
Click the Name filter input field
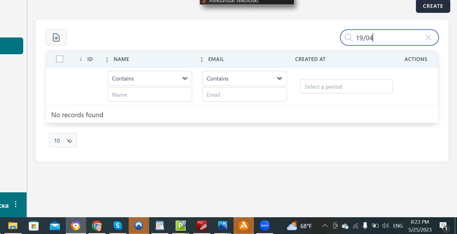(150, 94)
